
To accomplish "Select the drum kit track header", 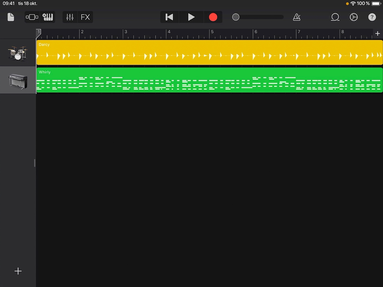I will tap(18, 52).
